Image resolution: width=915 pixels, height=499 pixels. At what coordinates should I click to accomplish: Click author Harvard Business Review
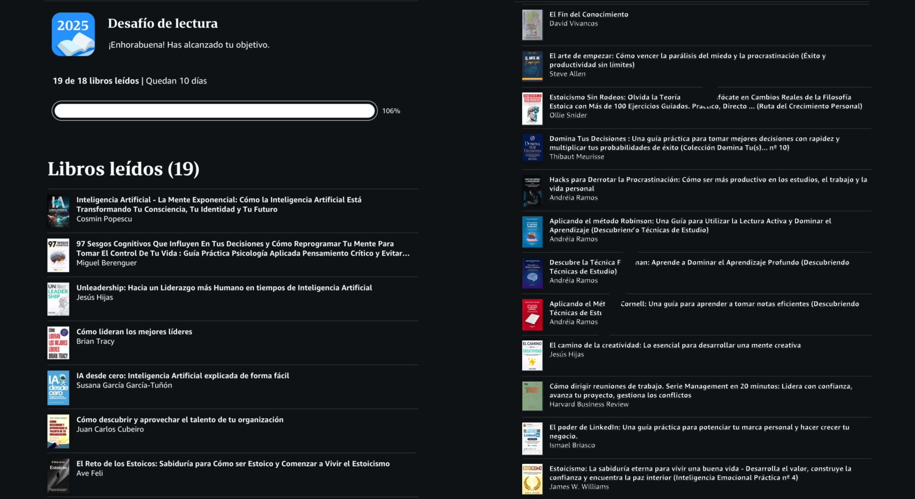click(x=589, y=404)
